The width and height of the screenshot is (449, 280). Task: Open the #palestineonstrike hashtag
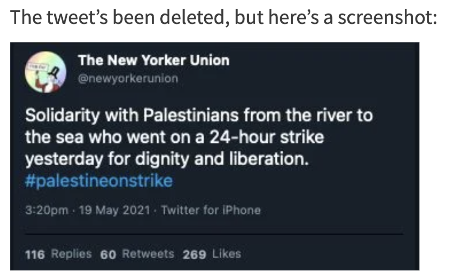click(x=99, y=181)
